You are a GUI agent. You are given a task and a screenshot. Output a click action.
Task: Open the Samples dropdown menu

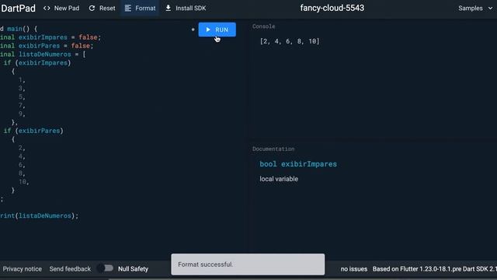coord(475,9)
